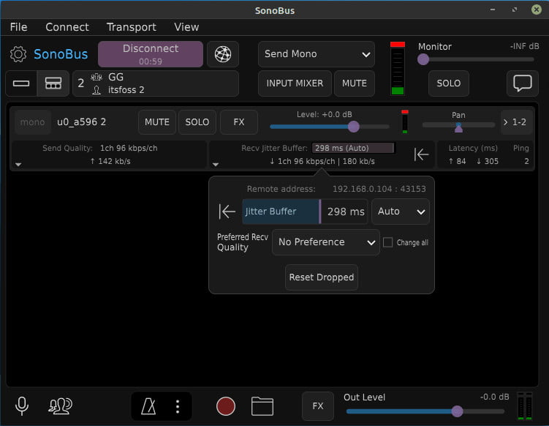Toggle the monitor SOLO button
Image resolution: width=549 pixels, height=426 pixels.
449,83
